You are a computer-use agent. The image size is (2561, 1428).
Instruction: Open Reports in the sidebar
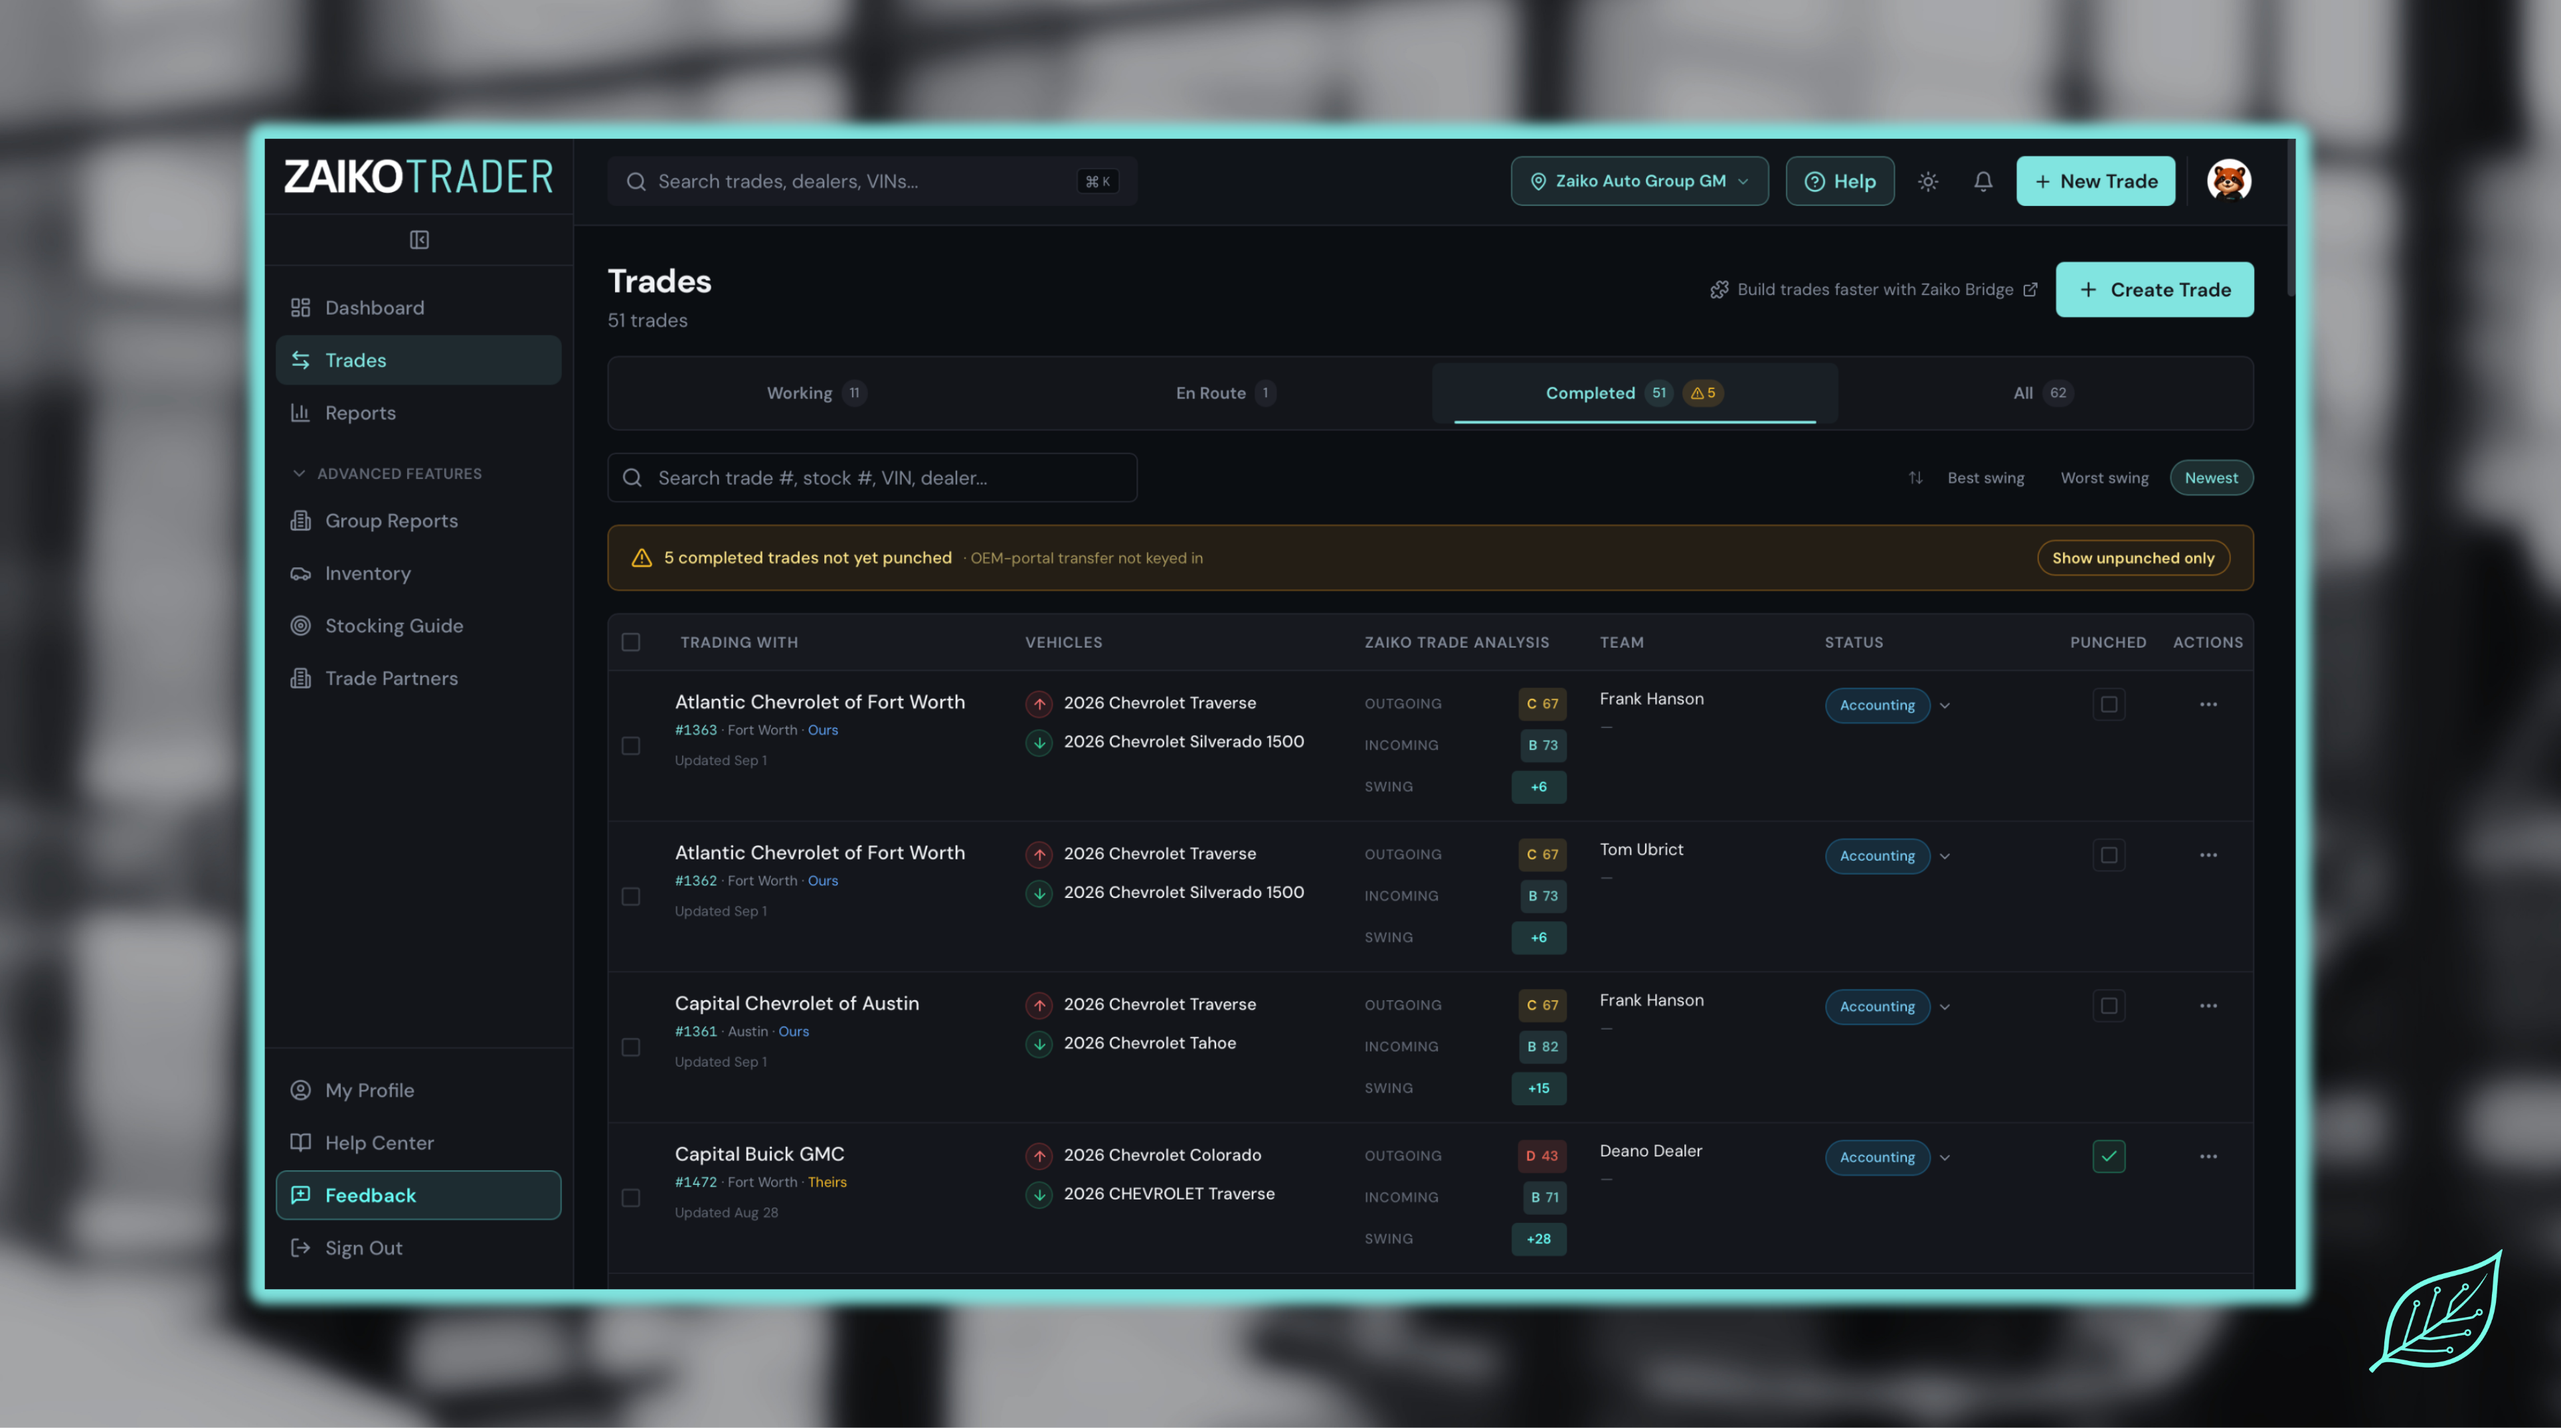(418, 412)
